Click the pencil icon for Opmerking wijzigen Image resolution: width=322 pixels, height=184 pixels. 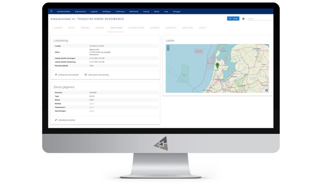coord(56,120)
